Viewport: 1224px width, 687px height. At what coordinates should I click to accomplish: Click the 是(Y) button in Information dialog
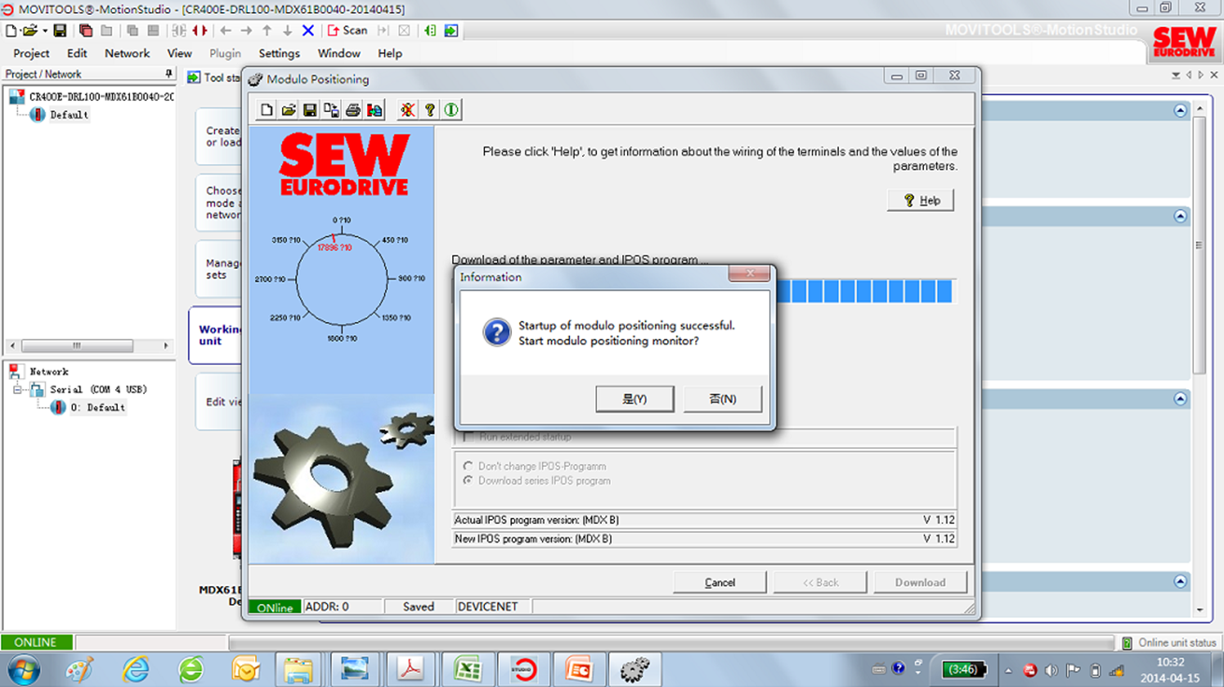pos(634,399)
